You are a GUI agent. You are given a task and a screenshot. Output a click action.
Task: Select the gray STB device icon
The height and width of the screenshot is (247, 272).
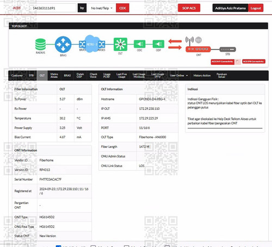[x=227, y=50]
